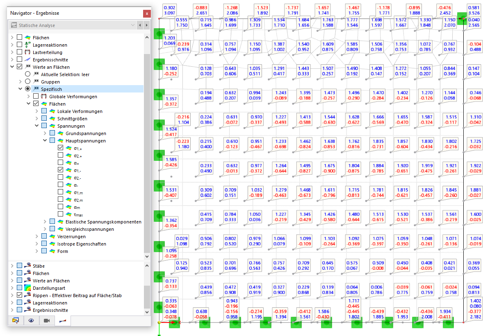The height and width of the screenshot is (336, 483).
Task: Click the top Flächen surface icon
Action: (28, 37)
